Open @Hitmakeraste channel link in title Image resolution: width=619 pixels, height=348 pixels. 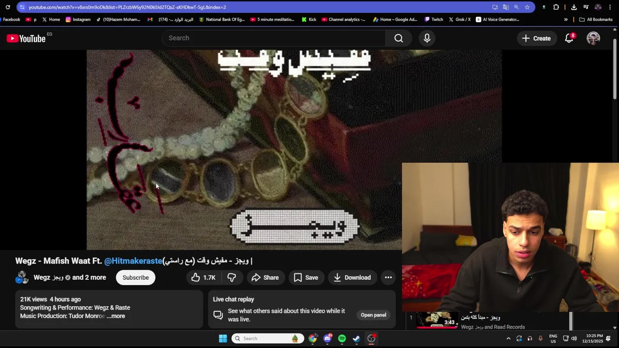(x=133, y=261)
